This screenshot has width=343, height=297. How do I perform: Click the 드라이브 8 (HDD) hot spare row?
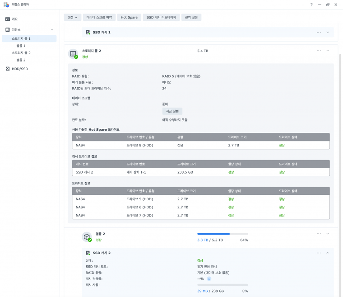[201, 145]
